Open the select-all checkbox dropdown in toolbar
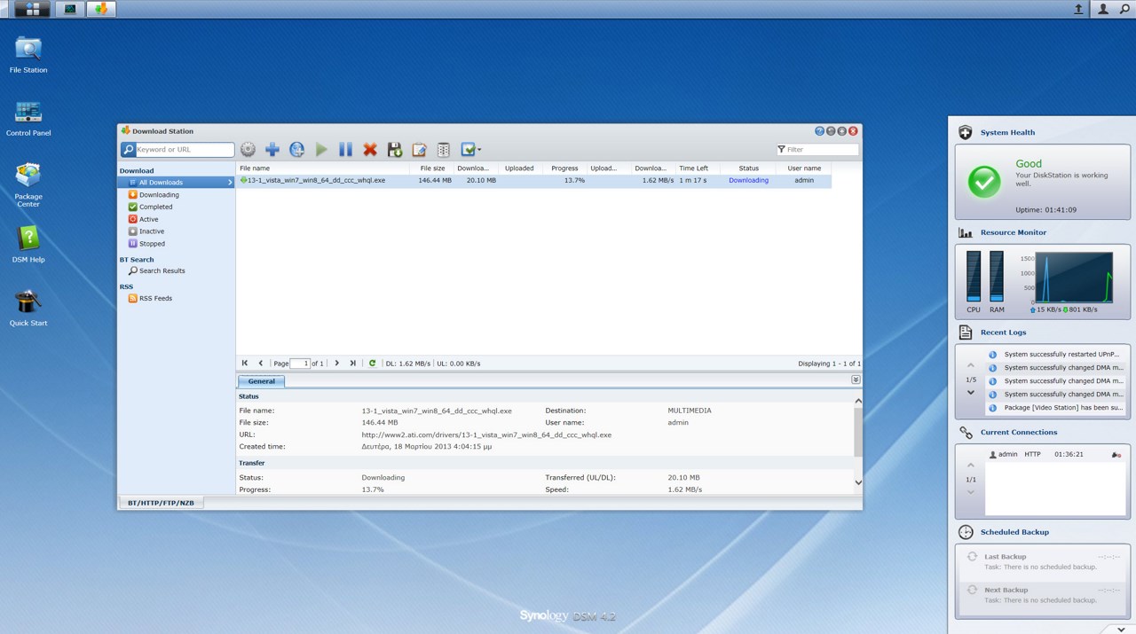The width and height of the screenshot is (1136, 634). (471, 150)
